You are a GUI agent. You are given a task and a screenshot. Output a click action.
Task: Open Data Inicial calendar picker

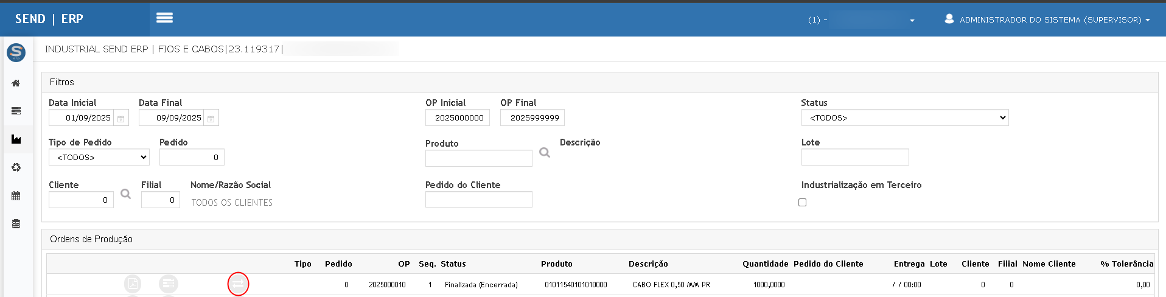(121, 118)
